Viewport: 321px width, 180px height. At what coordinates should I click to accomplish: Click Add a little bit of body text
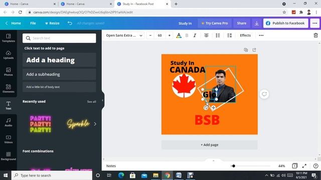click(59, 87)
